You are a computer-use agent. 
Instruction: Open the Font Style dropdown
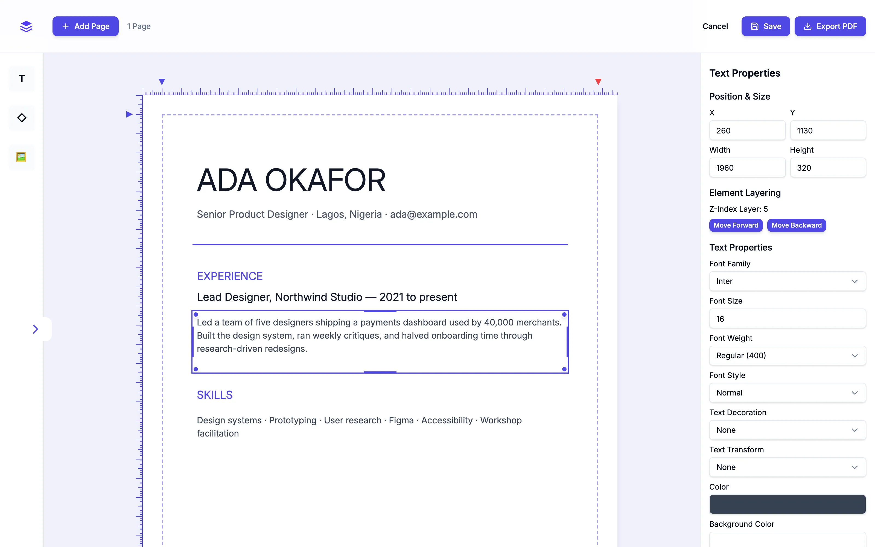click(x=787, y=393)
